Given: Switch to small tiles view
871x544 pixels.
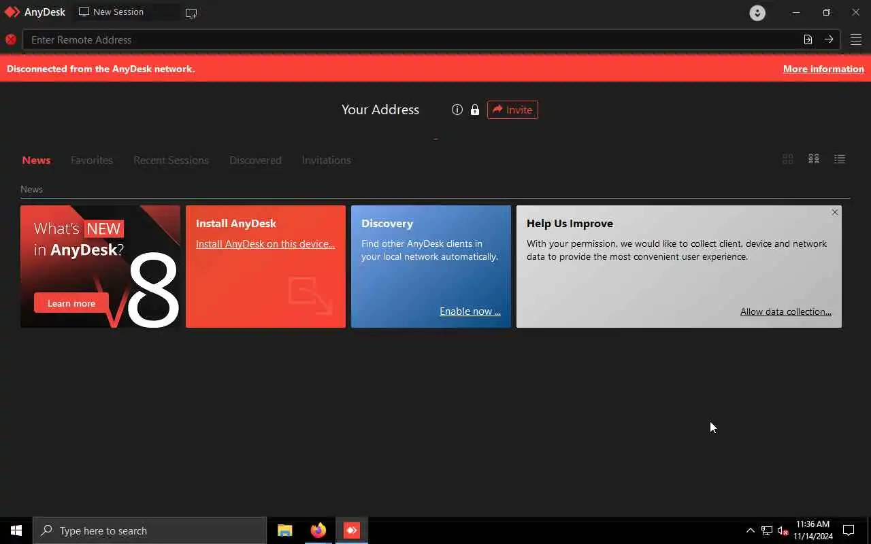Looking at the screenshot, I should [814, 158].
